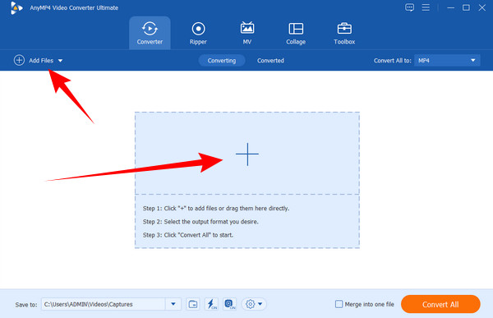This screenshot has width=493, height=318.
Task: Click the 'Step 2: Select the output format' text
Action: pyautogui.click(x=200, y=221)
